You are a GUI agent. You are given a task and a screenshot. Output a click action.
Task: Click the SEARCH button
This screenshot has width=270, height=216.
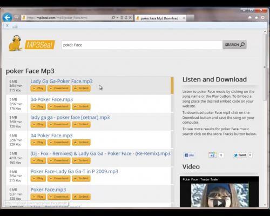click(234, 44)
